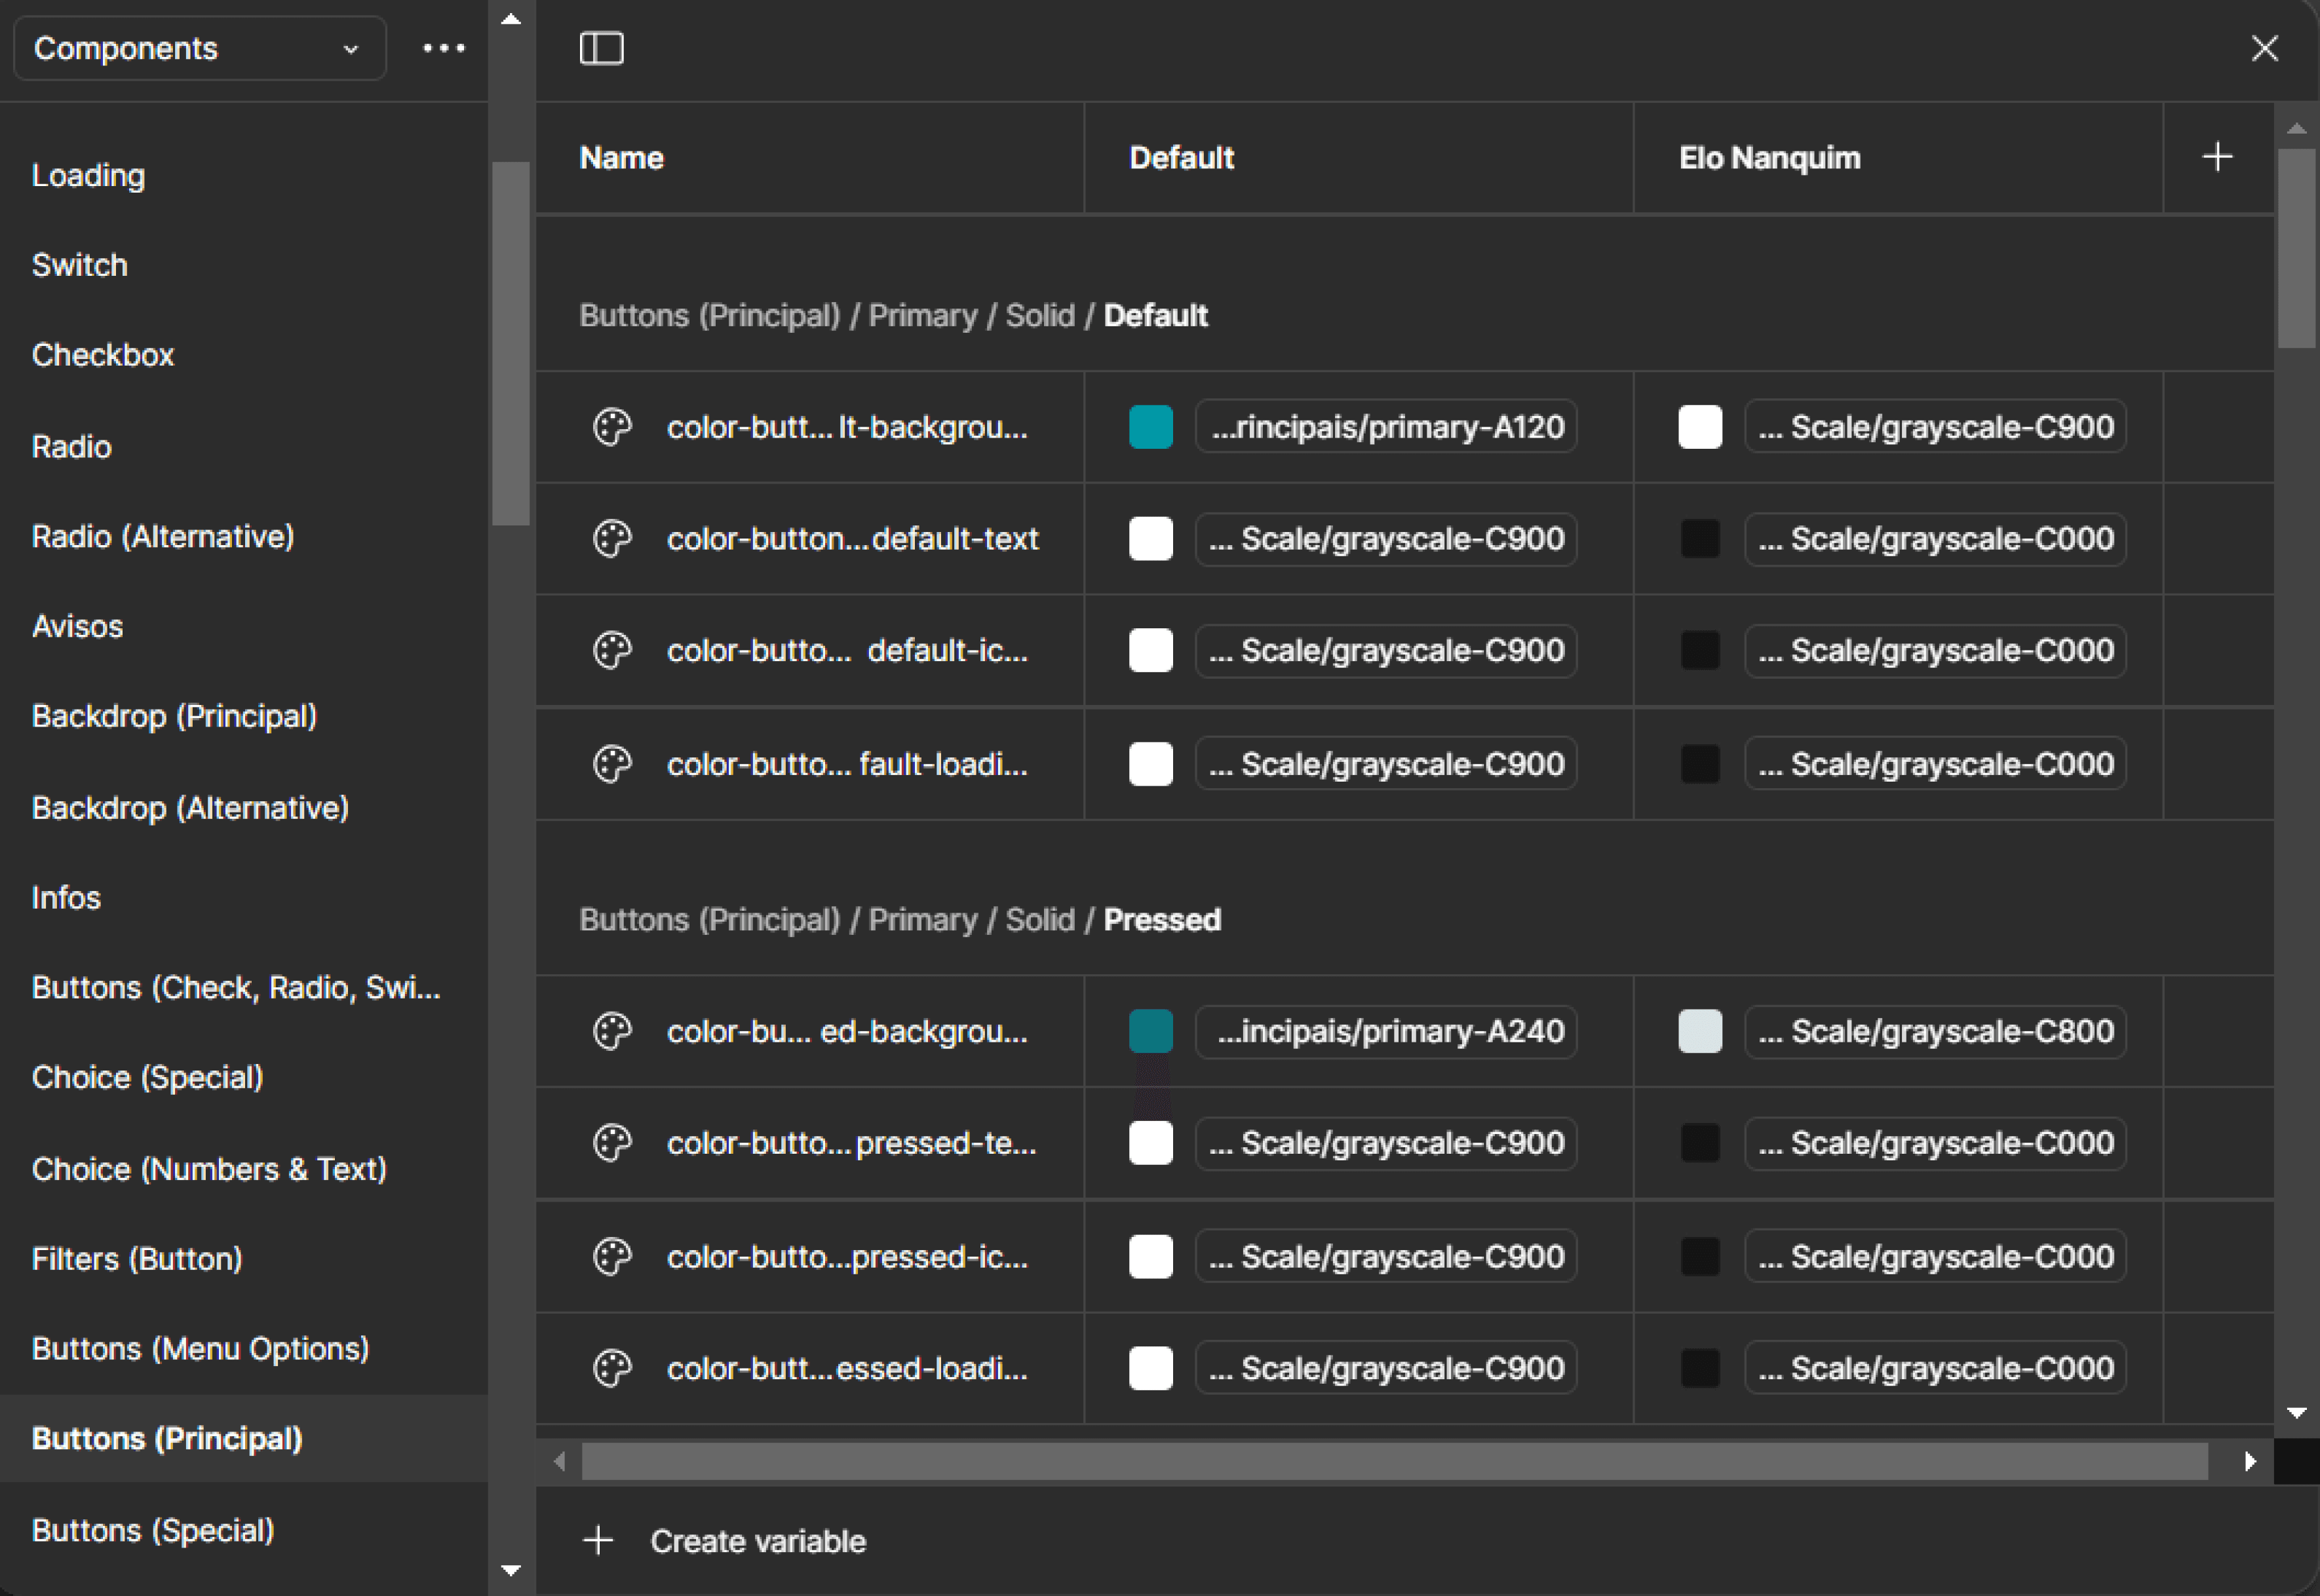Viewport: 2320px width, 1596px height.
Task: Click right arrow of horizontal scrollbar
Action: (2250, 1462)
